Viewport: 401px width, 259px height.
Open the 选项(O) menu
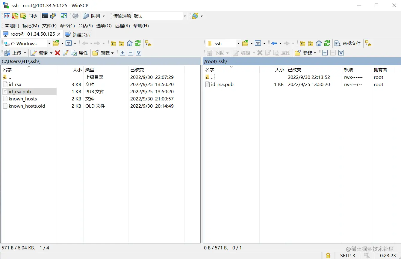pos(104,26)
